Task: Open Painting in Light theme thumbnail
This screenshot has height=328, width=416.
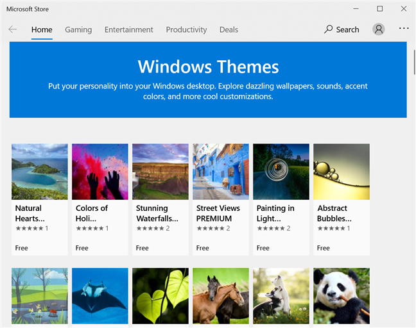Action: 281,172
